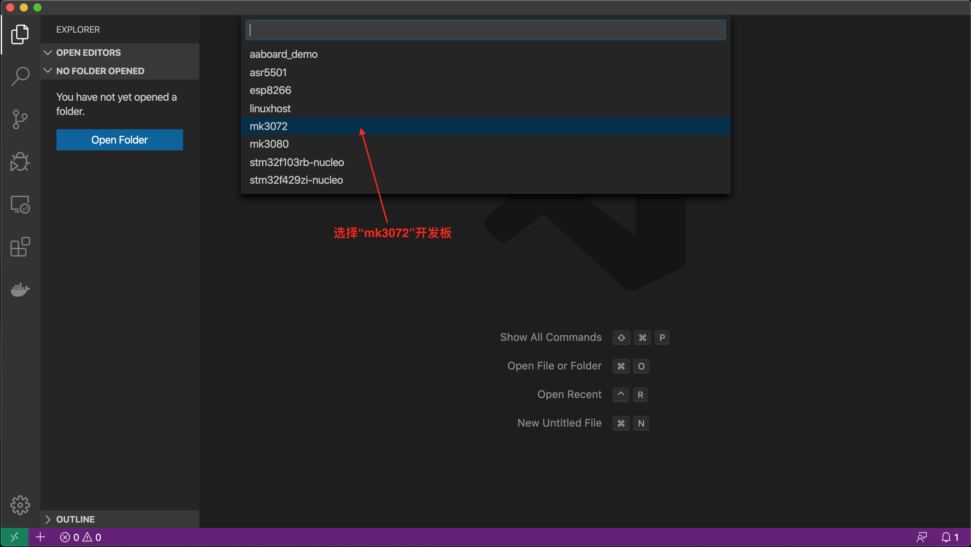This screenshot has height=547, width=971.
Task: Focus the board quick pick input field
Action: coord(486,30)
